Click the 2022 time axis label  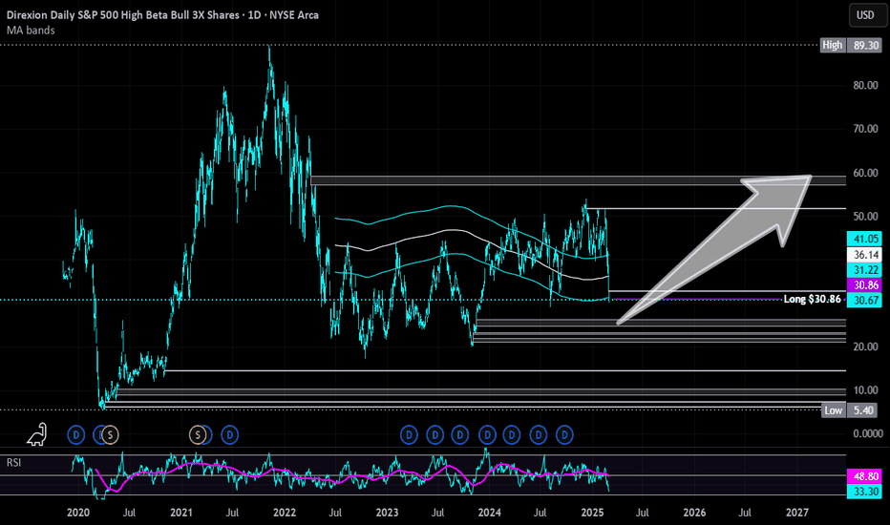tap(285, 513)
